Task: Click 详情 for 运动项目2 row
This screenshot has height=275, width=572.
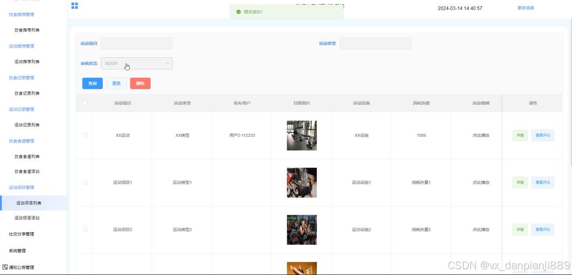Action: point(520,229)
